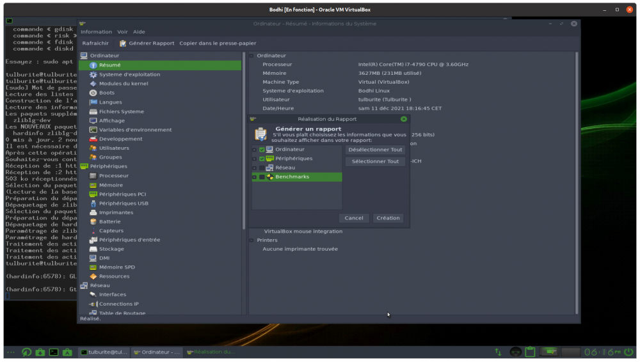The height and width of the screenshot is (362, 640).
Task: Open Fichiers Systeme drive icon
Action: [x=93, y=111]
